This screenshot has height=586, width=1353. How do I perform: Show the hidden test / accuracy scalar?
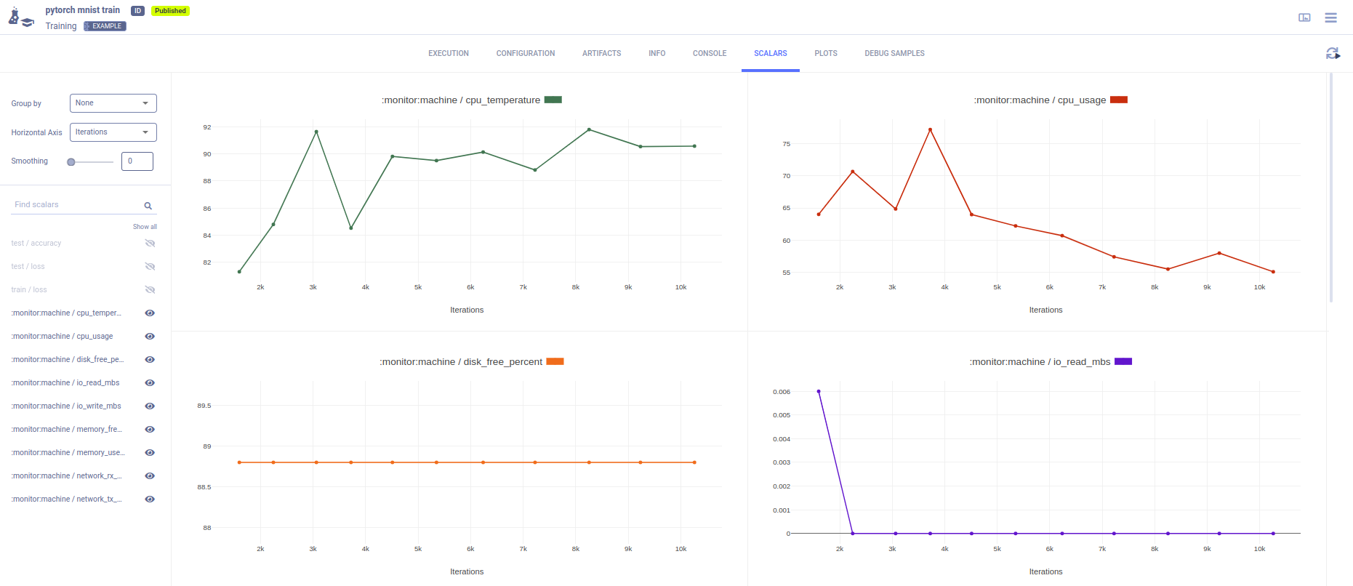point(150,244)
